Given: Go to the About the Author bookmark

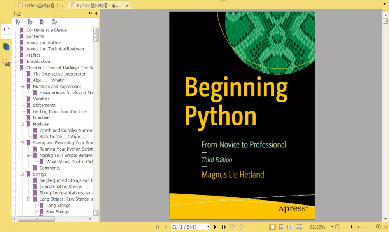Looking at the screenshot, I should pos(44,43).
